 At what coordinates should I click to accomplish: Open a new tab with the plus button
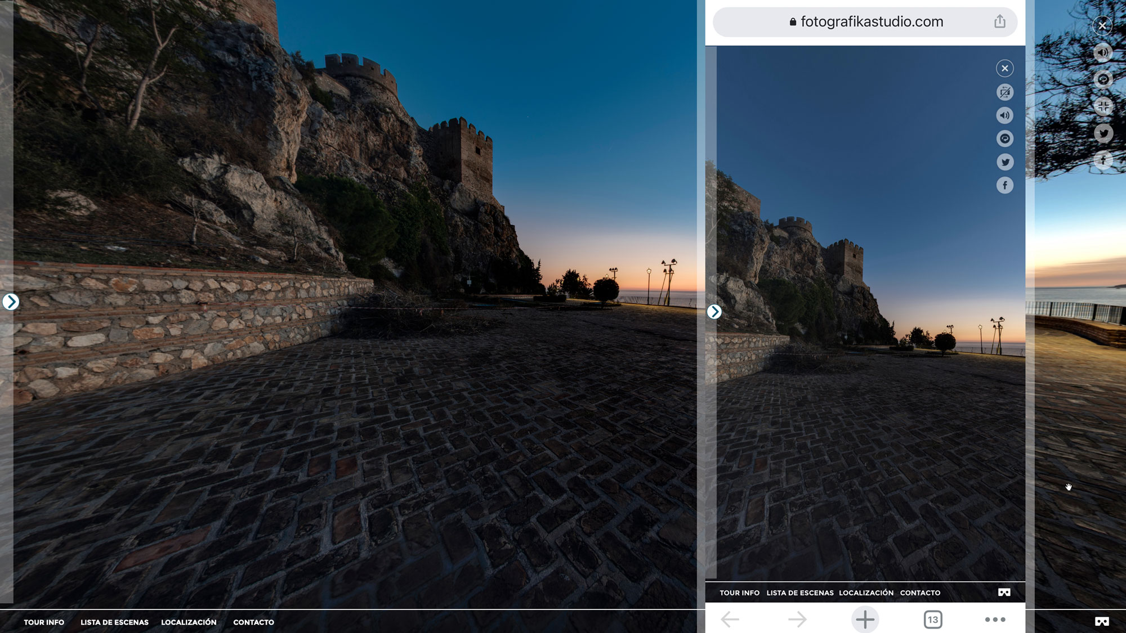[x=865, y=619]
